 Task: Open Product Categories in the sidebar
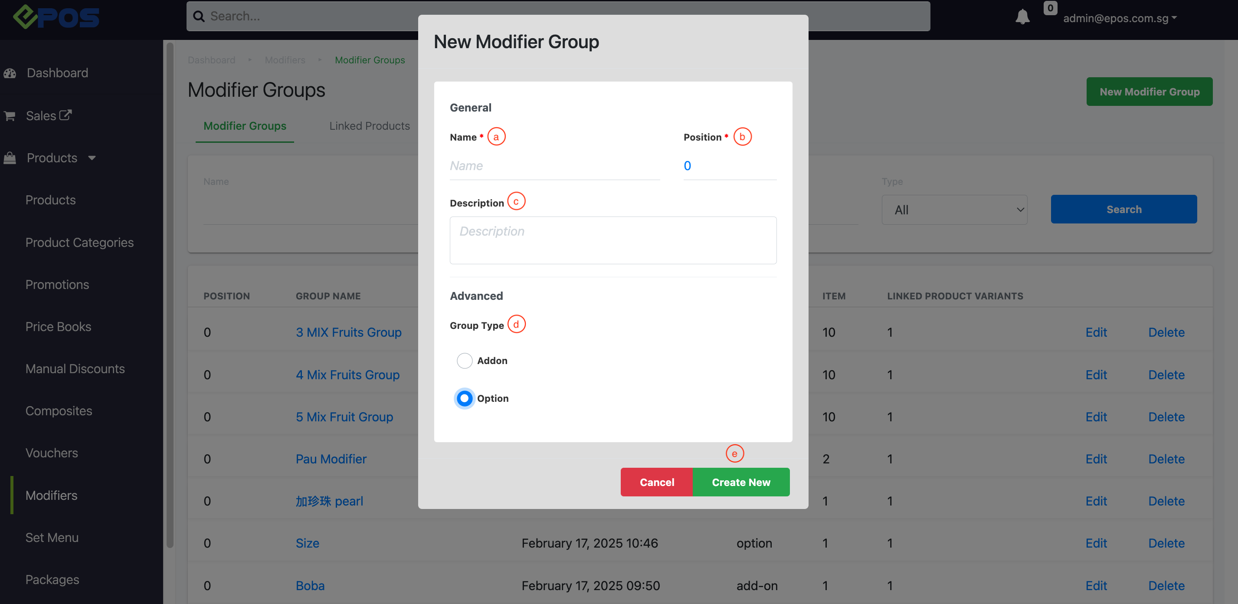[x=79, y=243]
